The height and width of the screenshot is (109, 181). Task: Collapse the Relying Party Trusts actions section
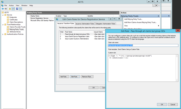coord(158,16)
